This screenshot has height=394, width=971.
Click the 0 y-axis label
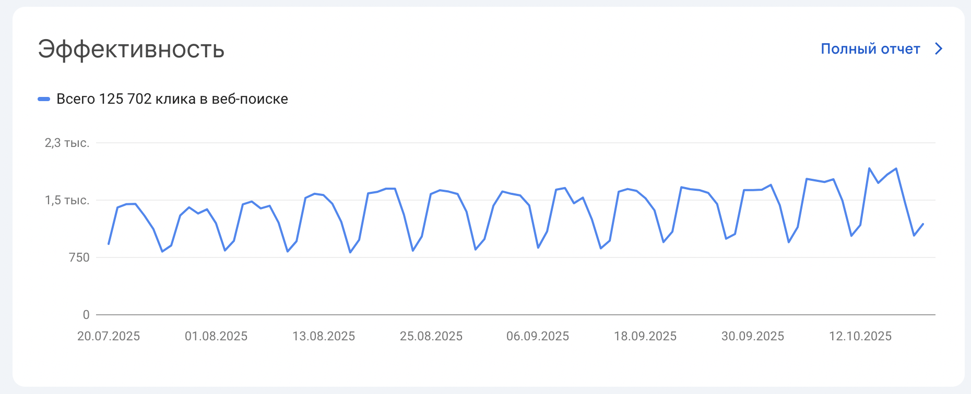click(x=86, y=315)
